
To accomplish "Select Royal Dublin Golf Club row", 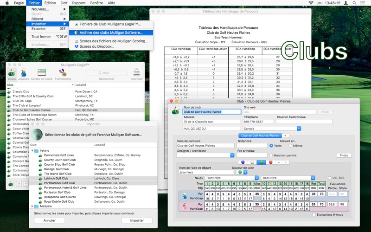I will point(93,202).
